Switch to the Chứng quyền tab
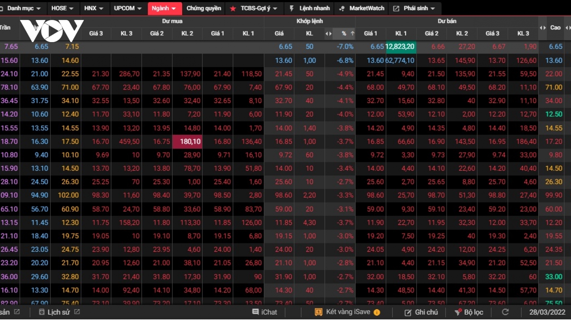Screen dimensions: 571x321 [x=204, y=8]
